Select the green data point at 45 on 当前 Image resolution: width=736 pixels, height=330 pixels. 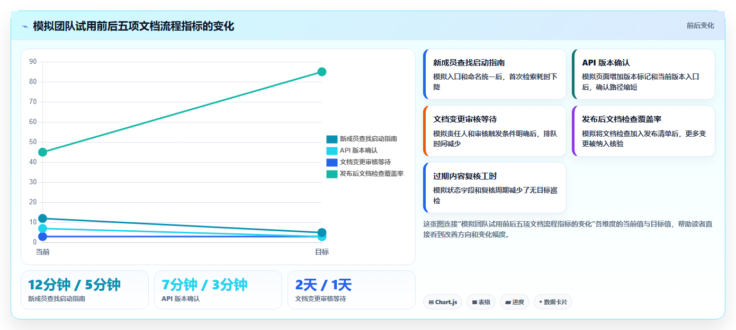pos(42,152)
